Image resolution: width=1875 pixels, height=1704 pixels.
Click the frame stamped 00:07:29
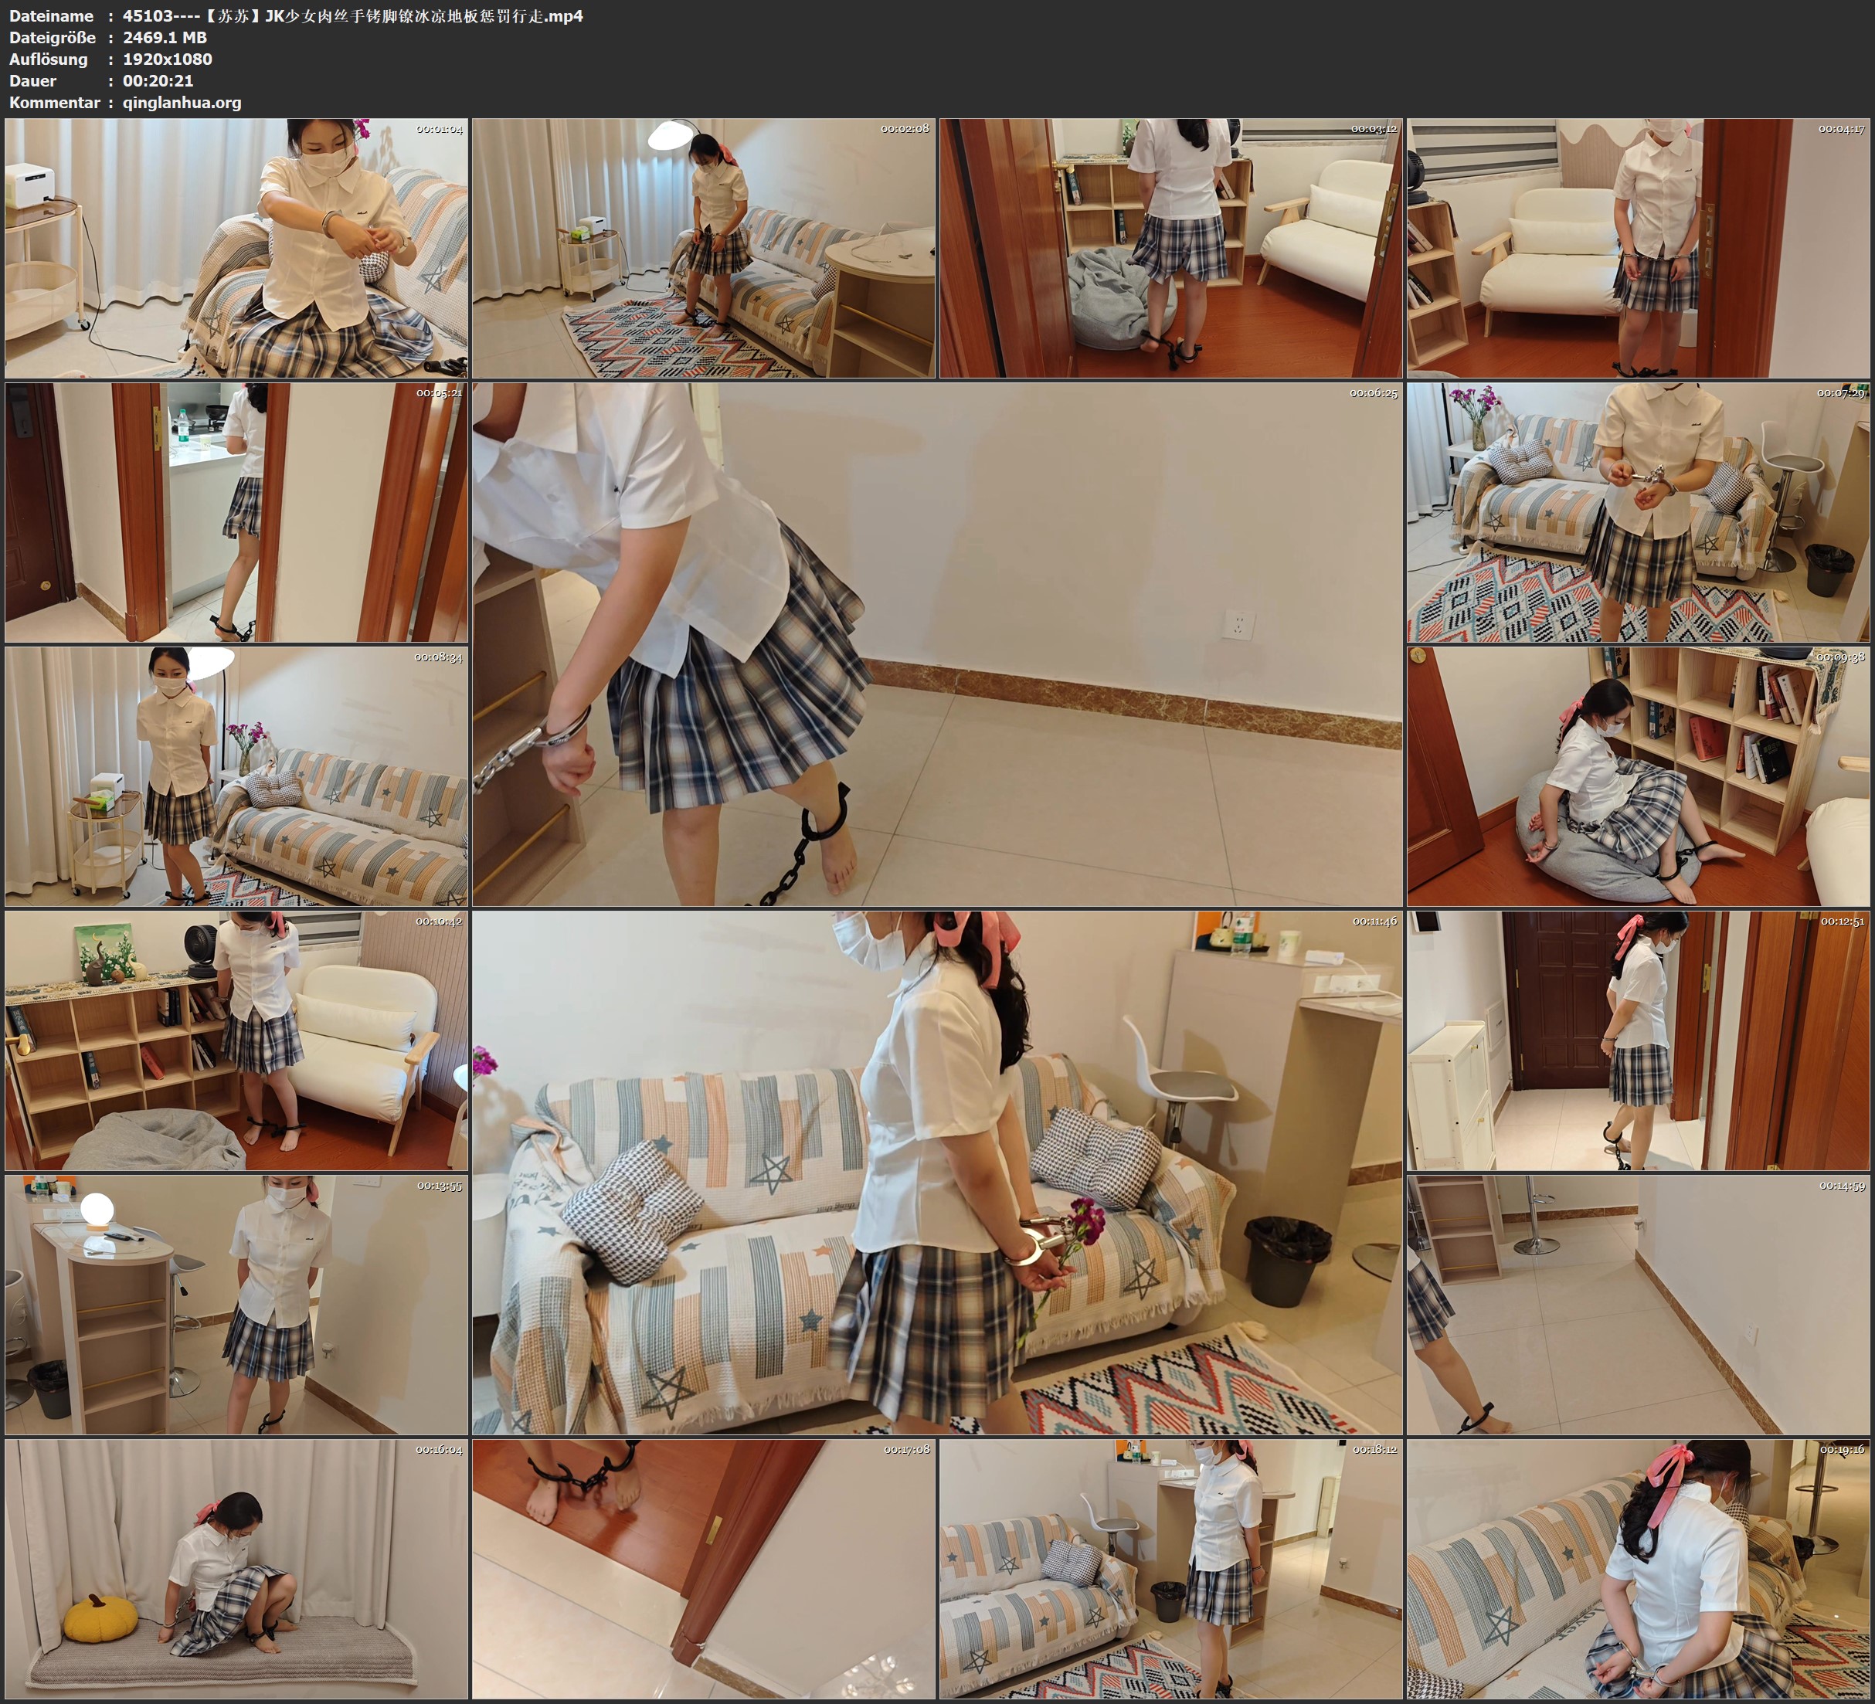tap(1639, 512)
